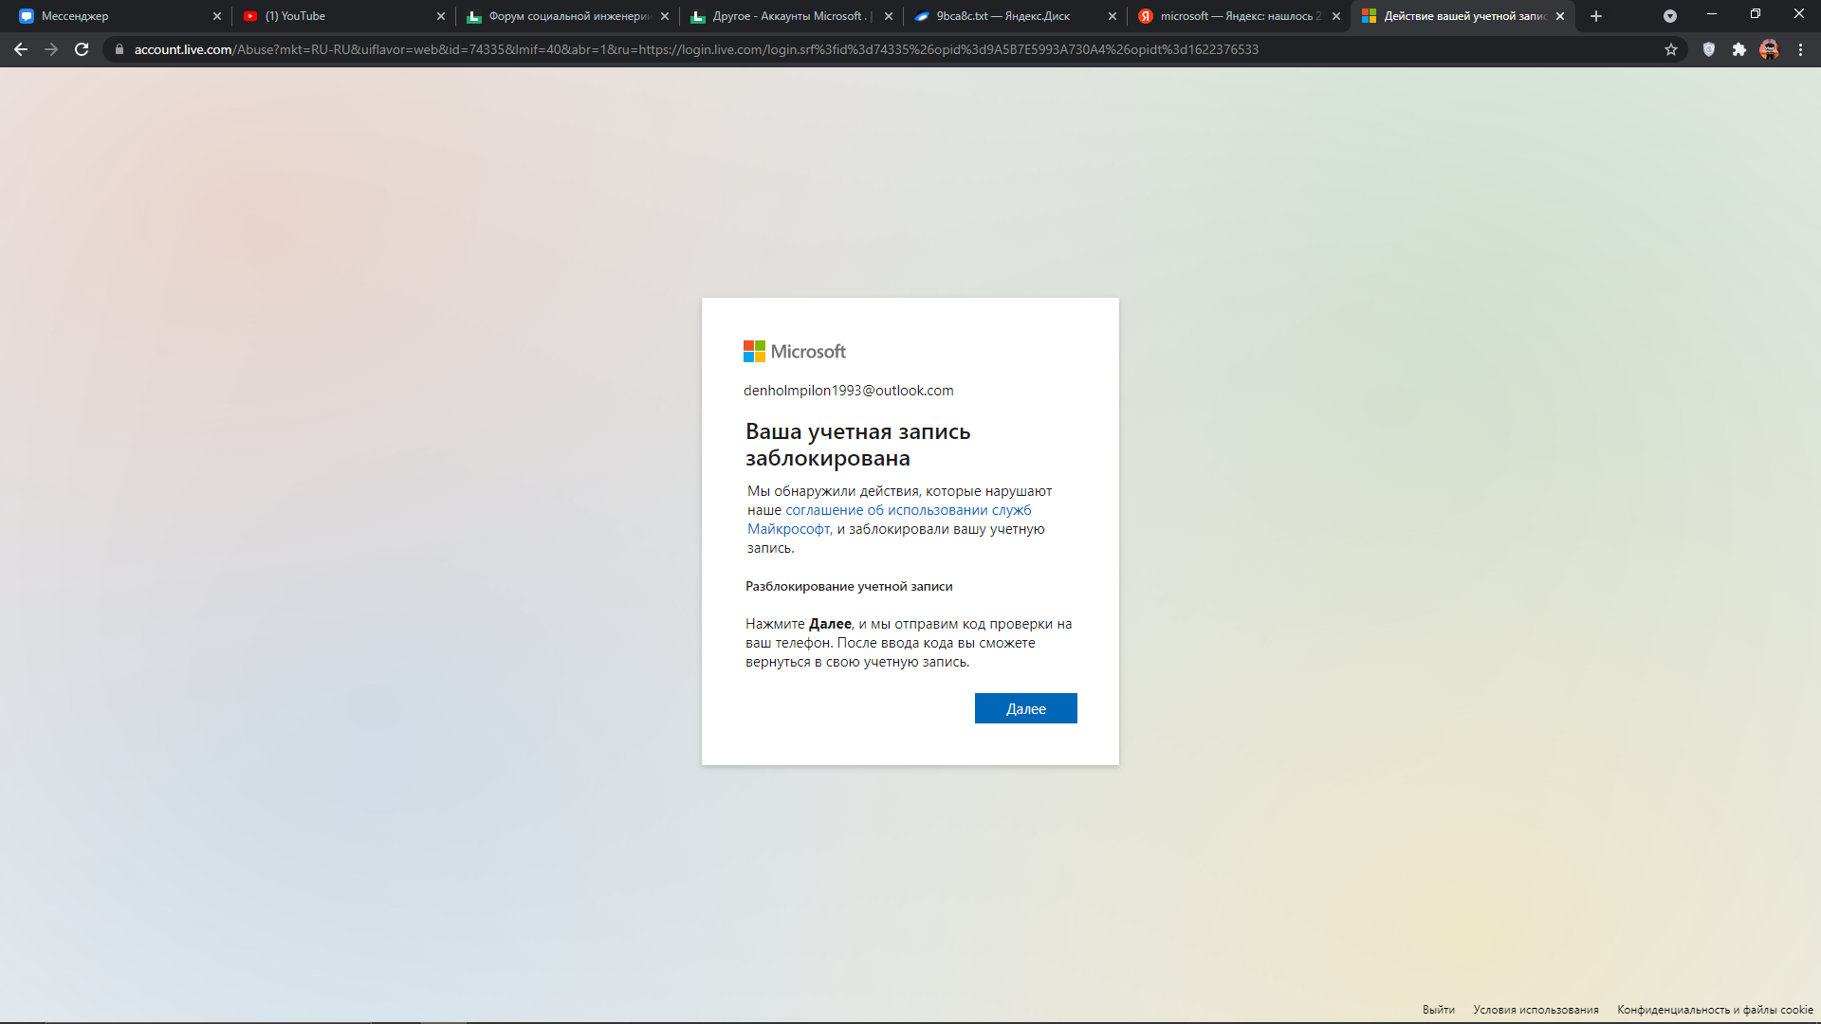This screenshot has width=1821, height=1024.
Task: Close the active Microsoft account tab
Action: pos(1560,16)
